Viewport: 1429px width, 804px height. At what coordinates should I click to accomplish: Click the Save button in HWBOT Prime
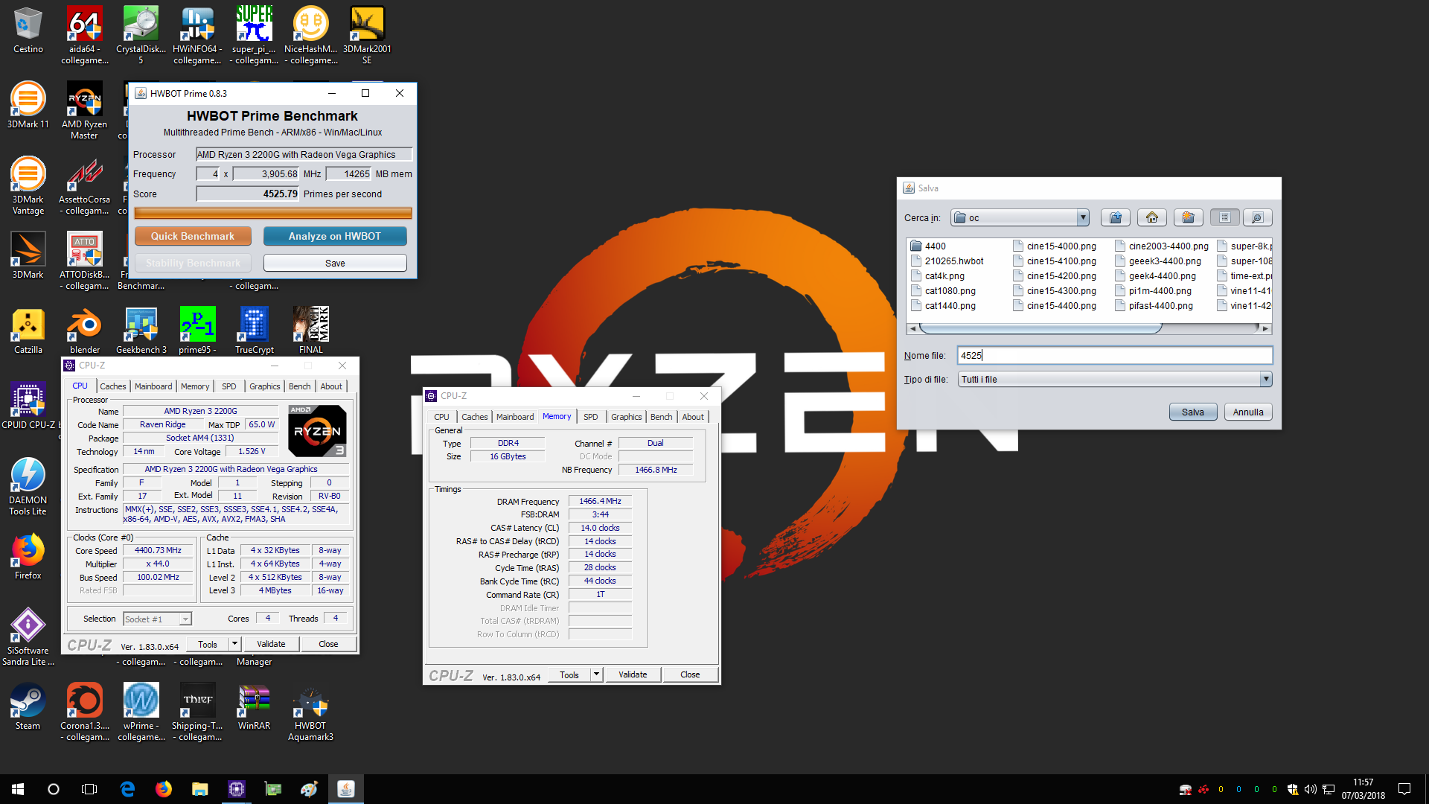point(335,263)
